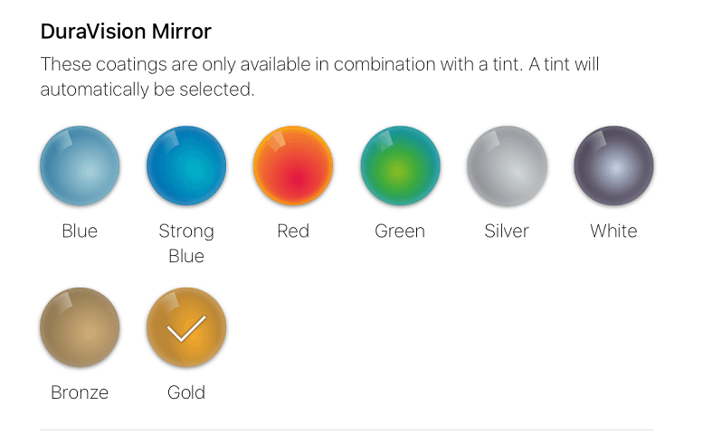This screenshot has width=712, height=443.
Task: Select the Green mirror coating swatch
Action: tap(400, 165)
